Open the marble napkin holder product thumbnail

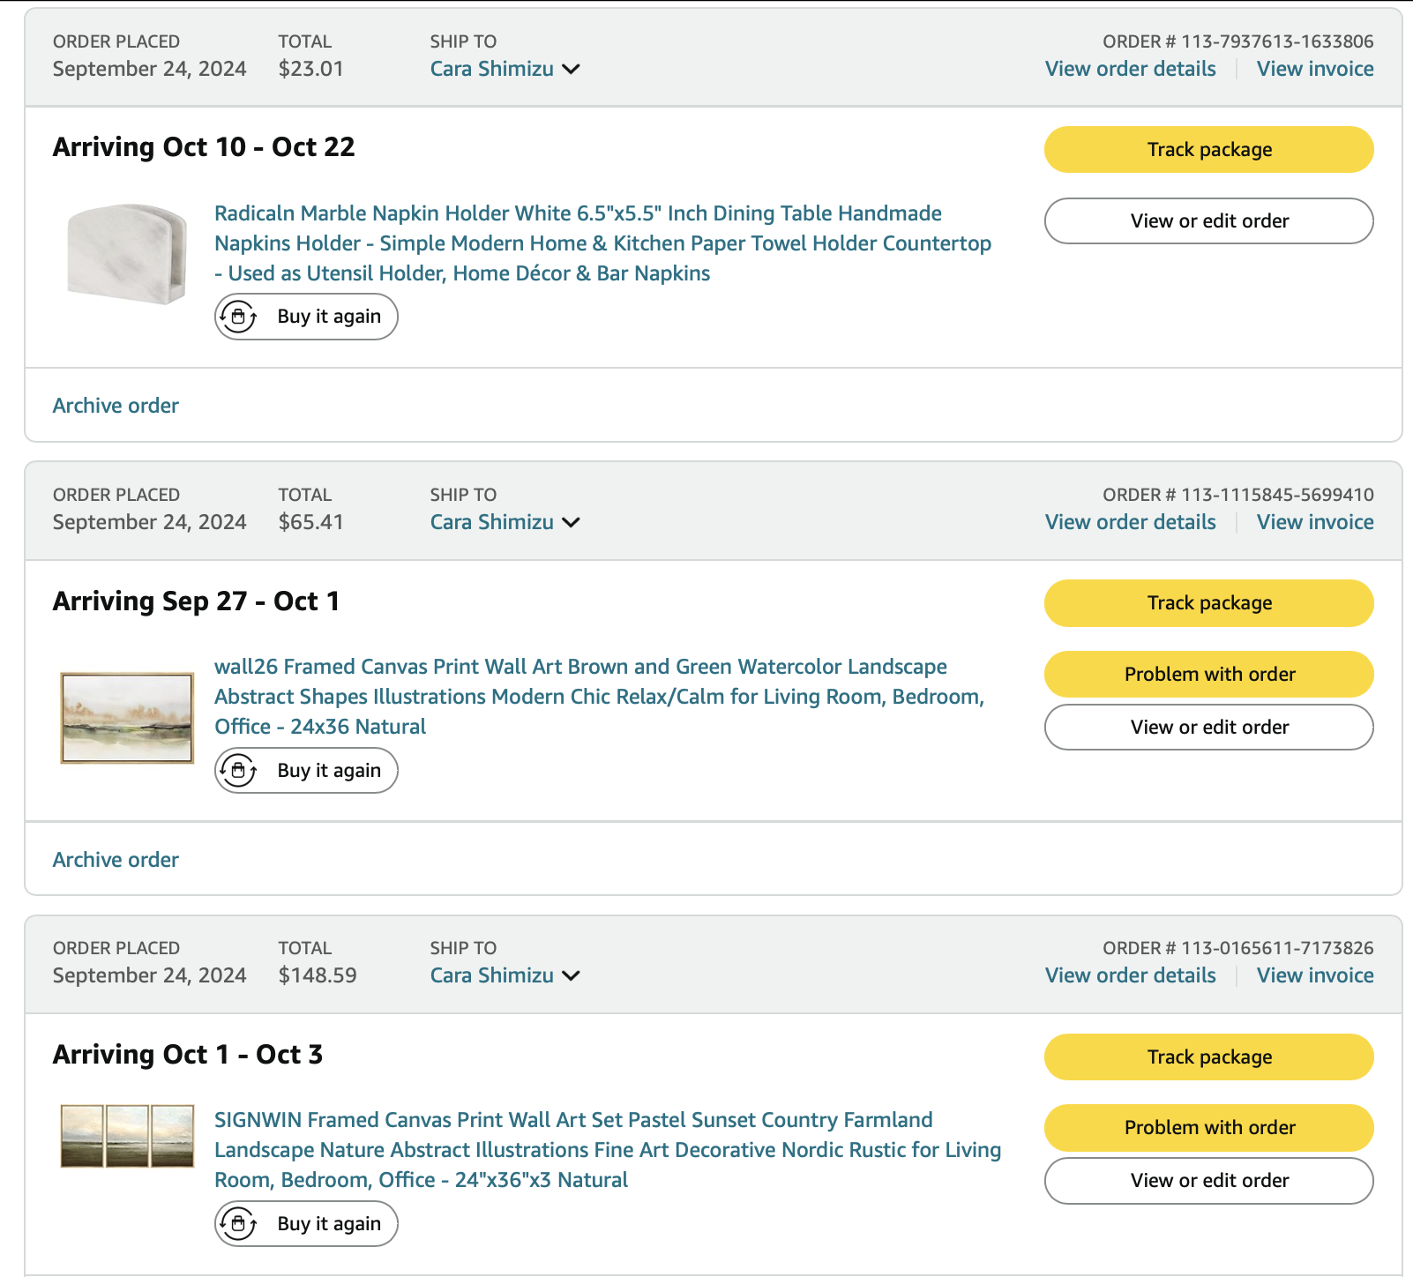coord(127,254)
